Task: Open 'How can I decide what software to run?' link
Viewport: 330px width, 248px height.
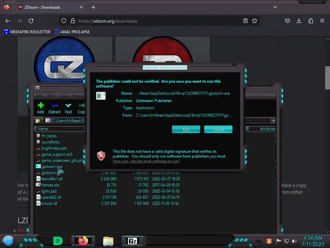Action: [146, 161]
